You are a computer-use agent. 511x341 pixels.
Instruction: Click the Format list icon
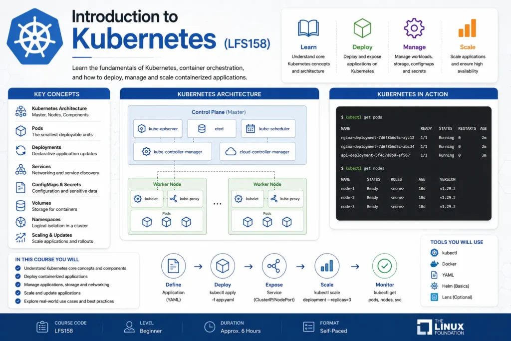click(308, 327)
